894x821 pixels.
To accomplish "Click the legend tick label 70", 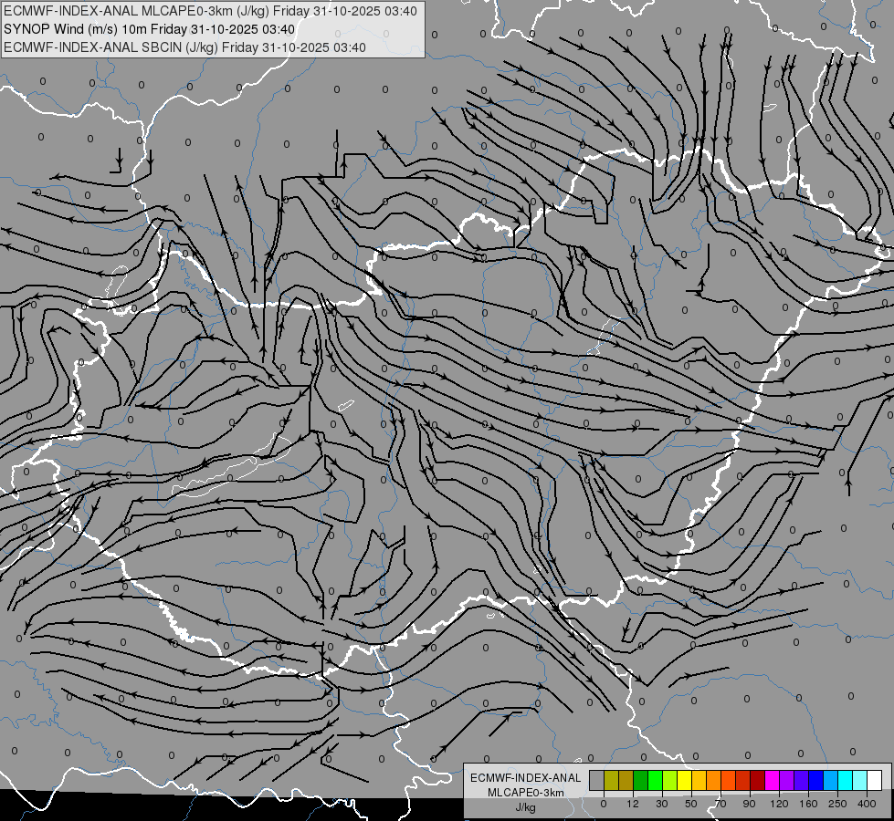I will click(x=720, y=804).
